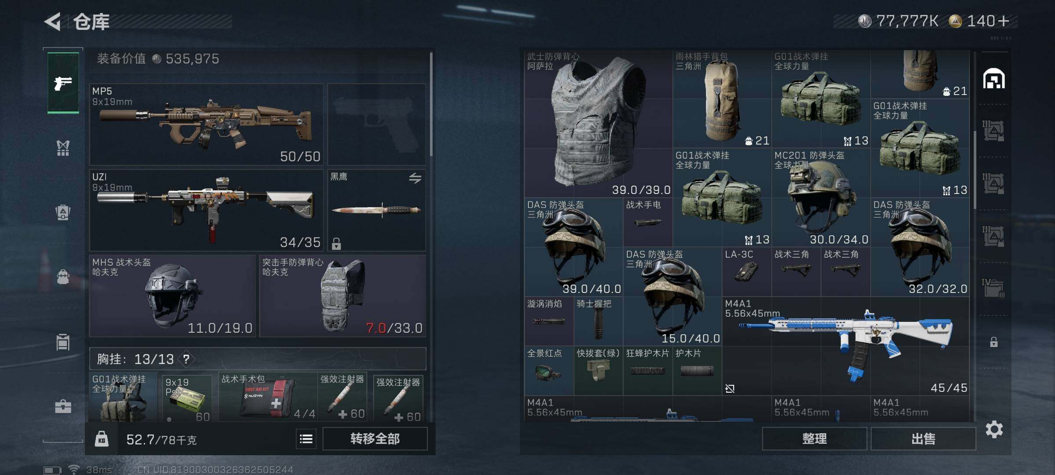Select the MP5 weapon slot
This screenshot has height=475, width=1055.
pyautogui.click(x=206, y=124)
